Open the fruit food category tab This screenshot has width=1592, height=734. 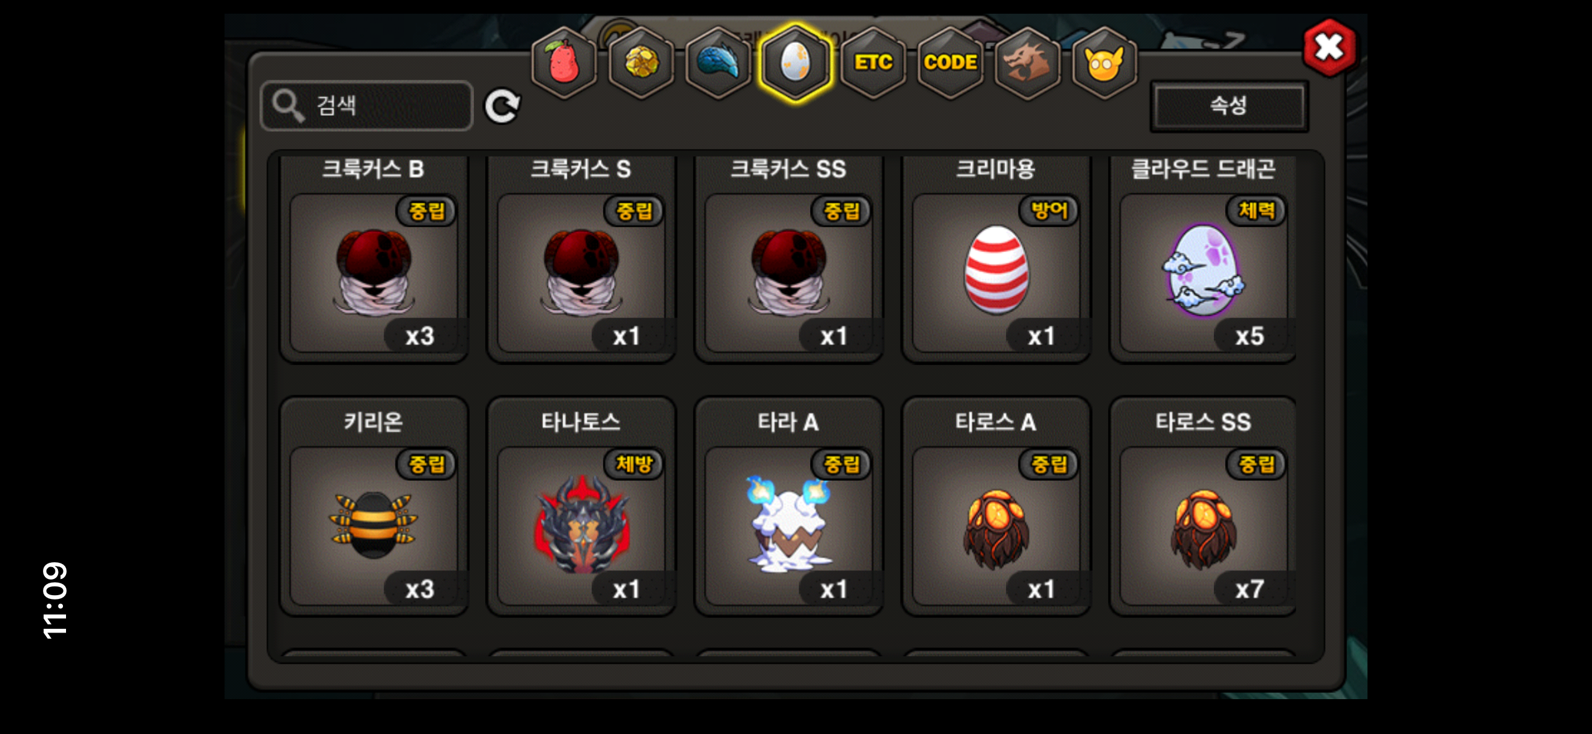pyautogui.click(x=564, y=62)
